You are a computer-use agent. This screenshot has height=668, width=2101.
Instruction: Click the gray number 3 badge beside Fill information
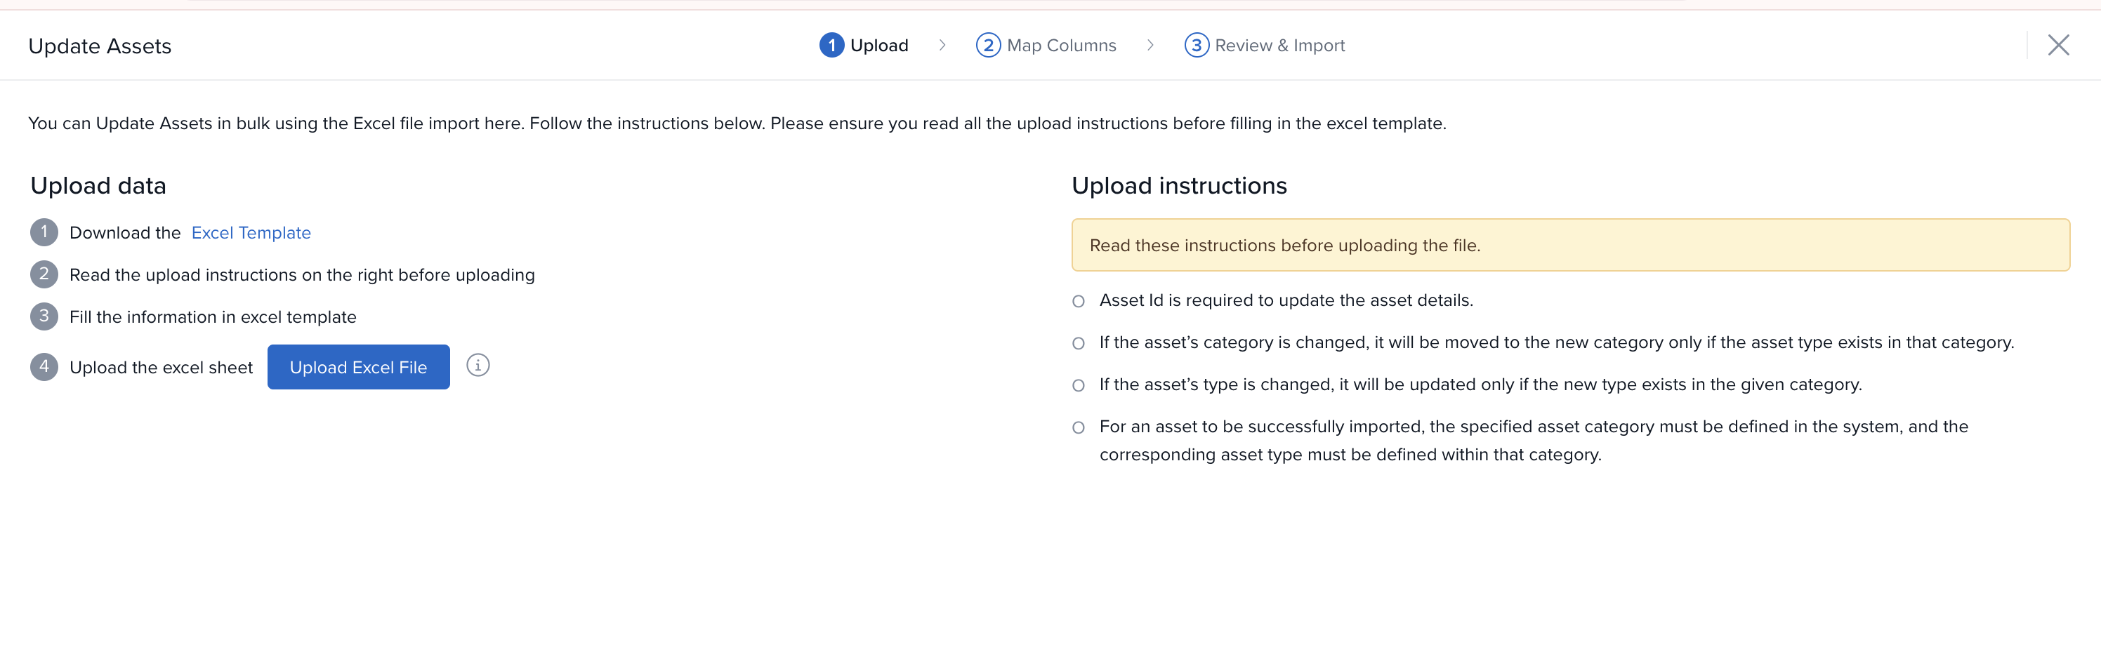(x=44, y=316)
